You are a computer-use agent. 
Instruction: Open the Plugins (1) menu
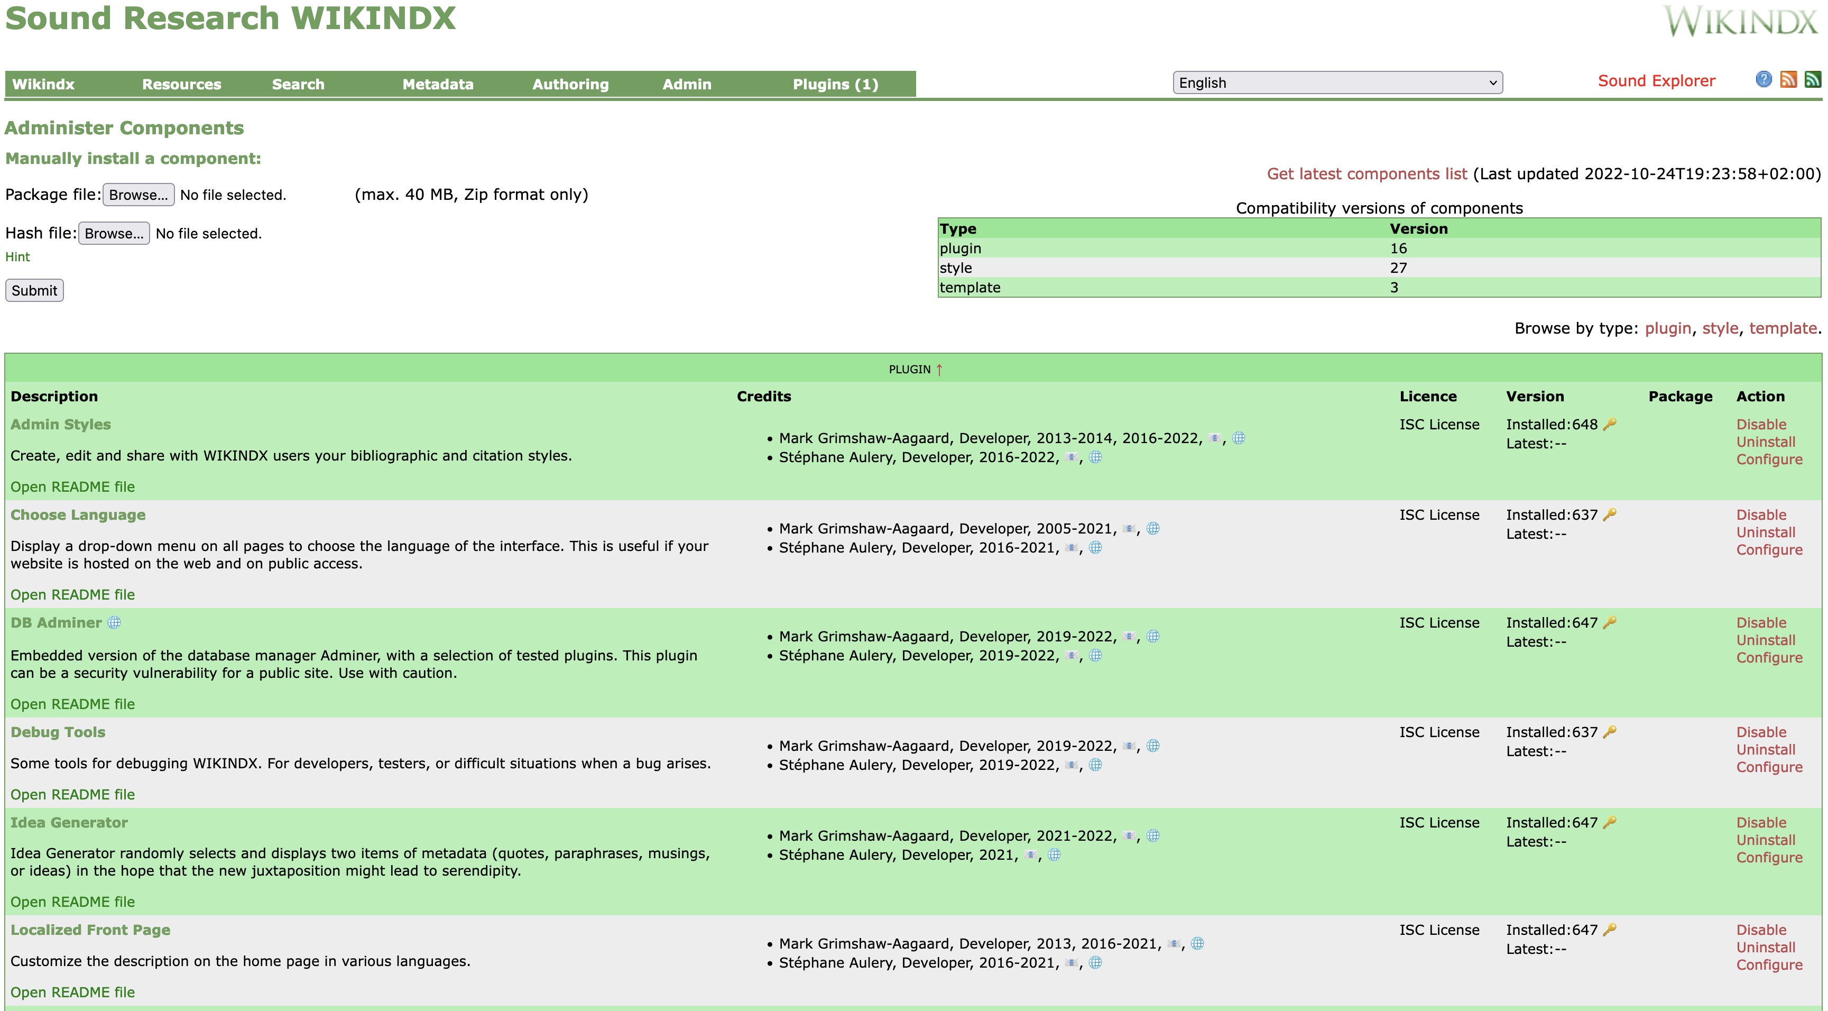835,84
